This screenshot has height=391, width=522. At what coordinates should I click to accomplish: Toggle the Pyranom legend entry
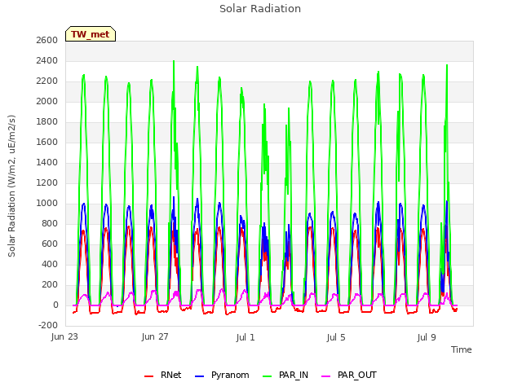coord(222,375)
